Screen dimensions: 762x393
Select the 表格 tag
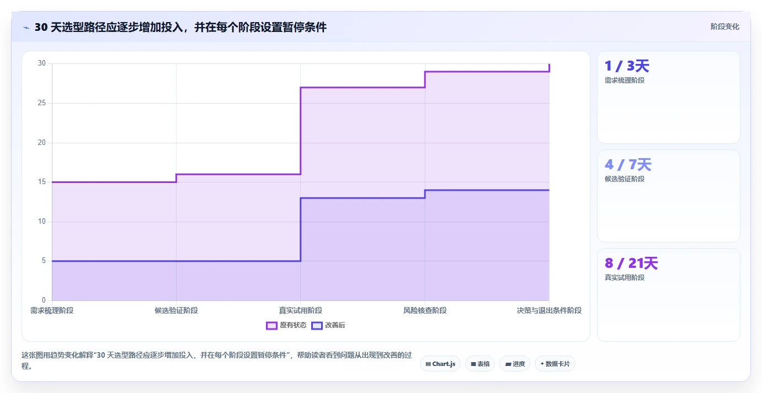point(480,364)
